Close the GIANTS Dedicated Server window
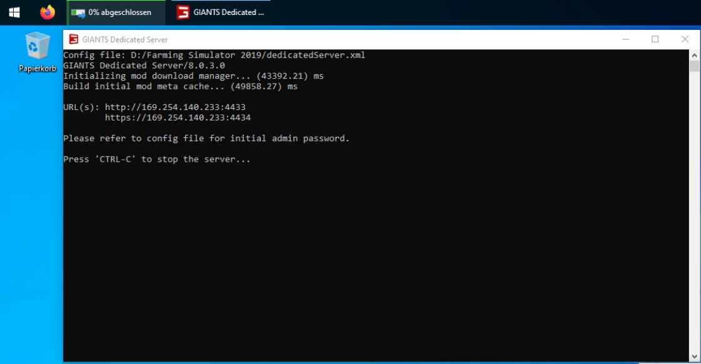 coord(685,39)
